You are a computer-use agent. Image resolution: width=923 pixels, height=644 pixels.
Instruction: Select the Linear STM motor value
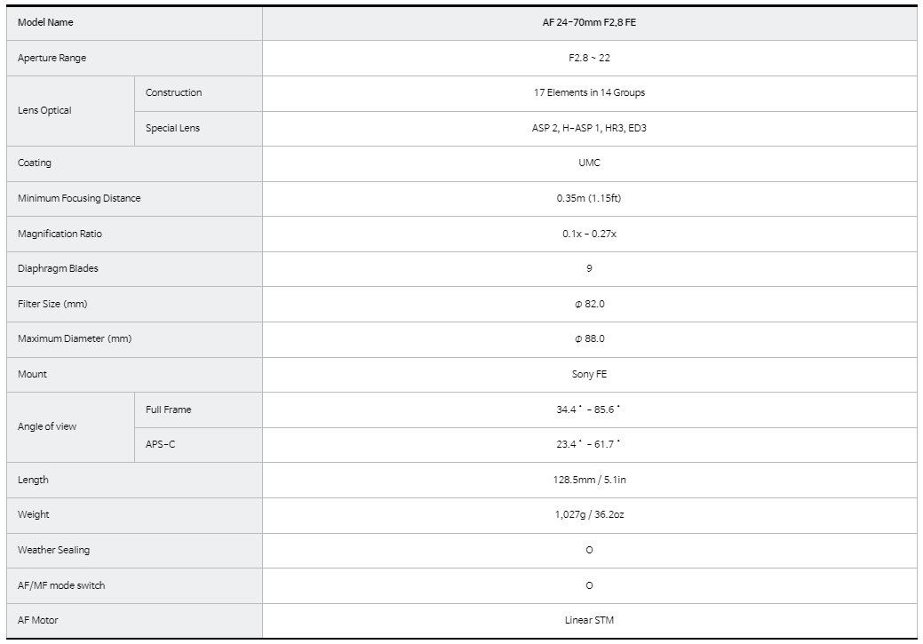tap(589, 620)
